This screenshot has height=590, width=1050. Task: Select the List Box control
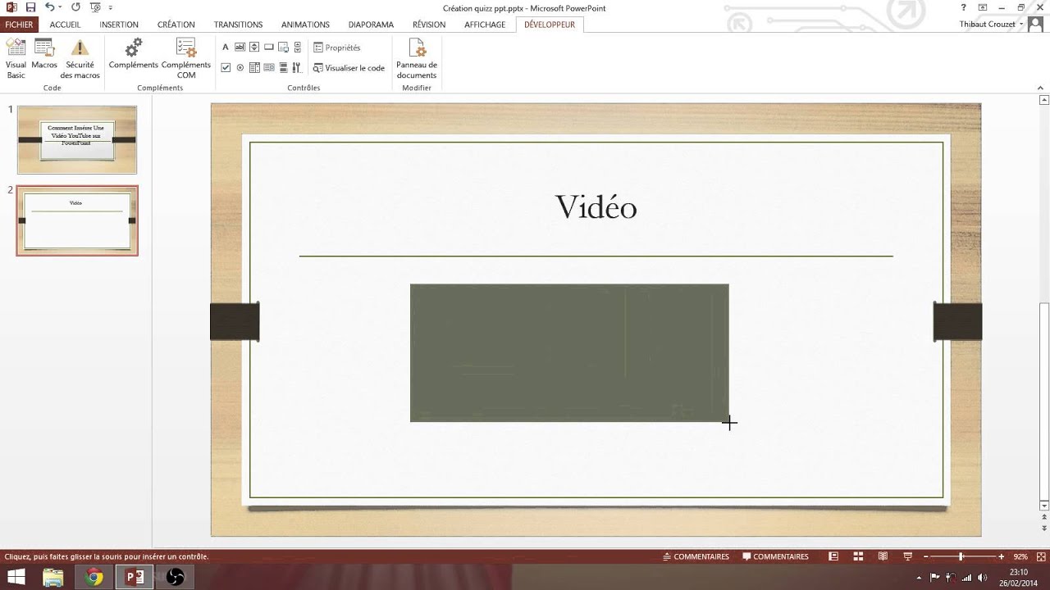[268, 68]
